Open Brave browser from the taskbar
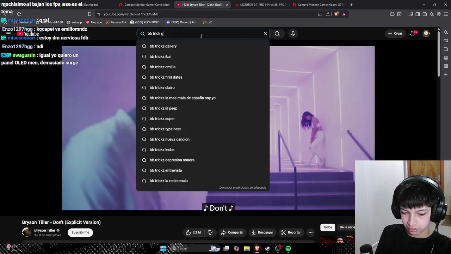451x254 pixels. coord(257,248)
